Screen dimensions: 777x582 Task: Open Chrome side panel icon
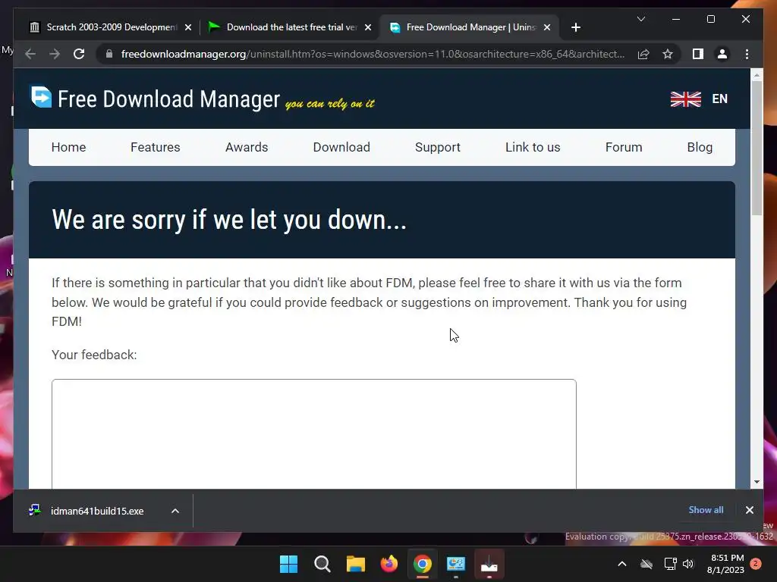tap(698, 54)
